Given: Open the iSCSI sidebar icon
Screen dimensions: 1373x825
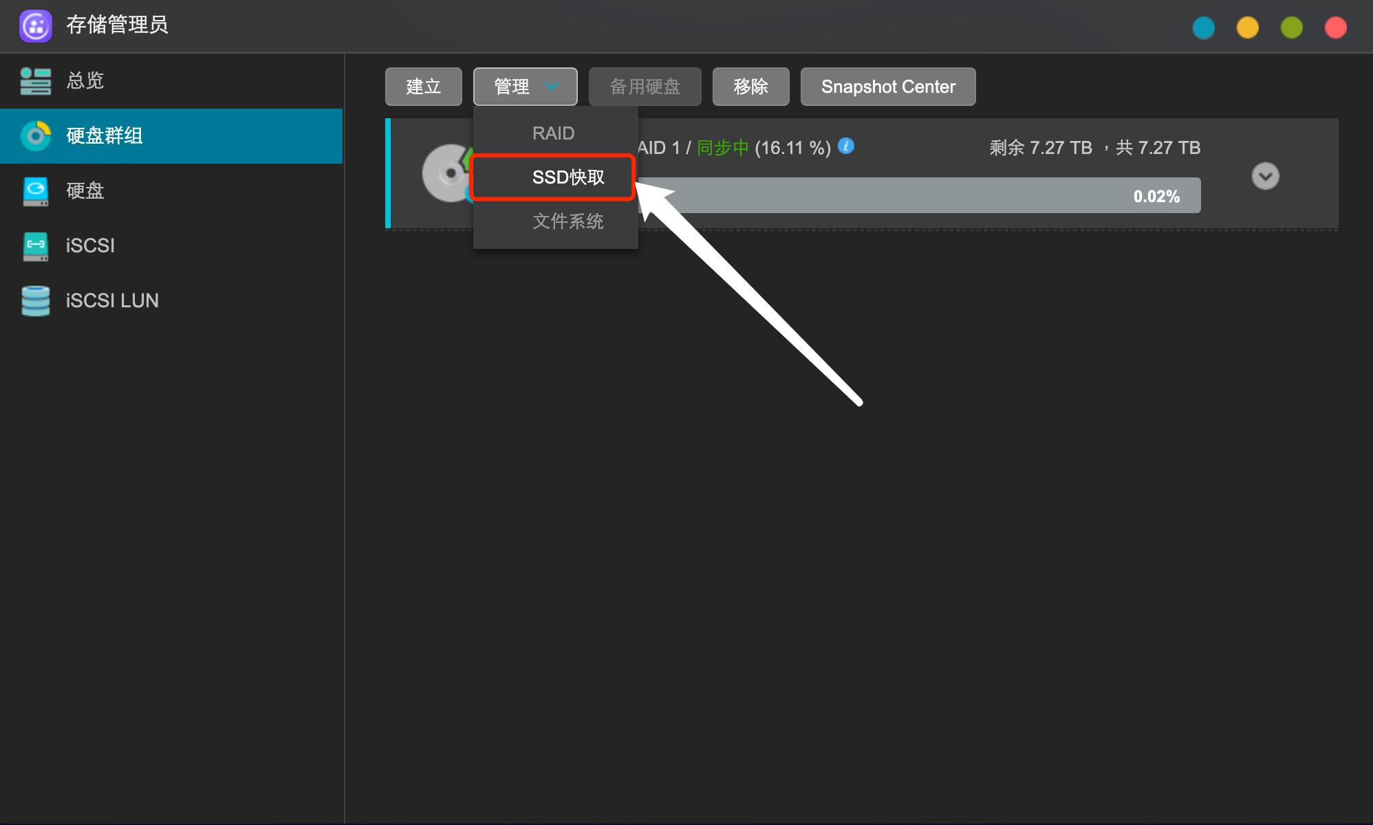Looking at the screenshot, I should [36, 245].
